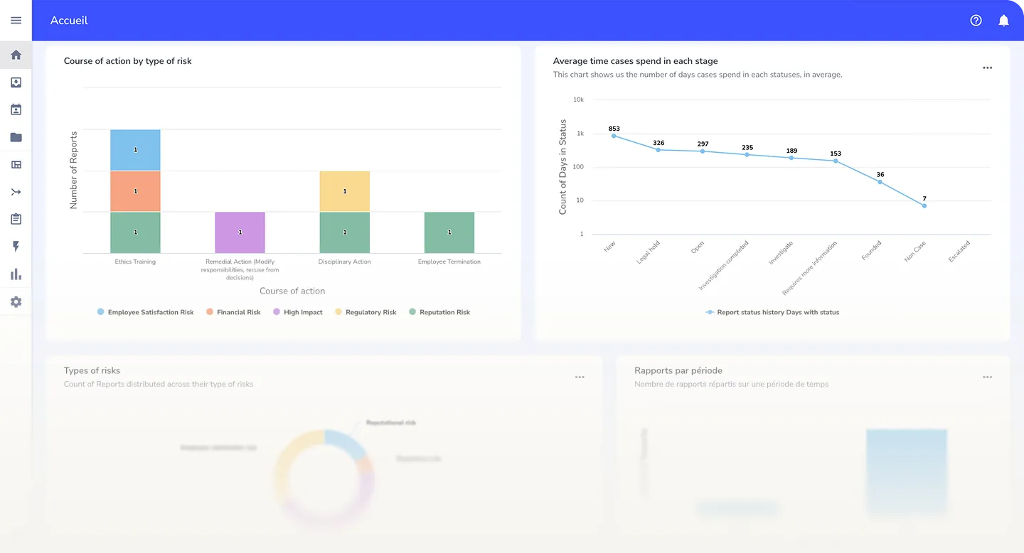Go to the Home icon in sidebar
This screenshot has width=1024, height=553.
pos(16,55)
